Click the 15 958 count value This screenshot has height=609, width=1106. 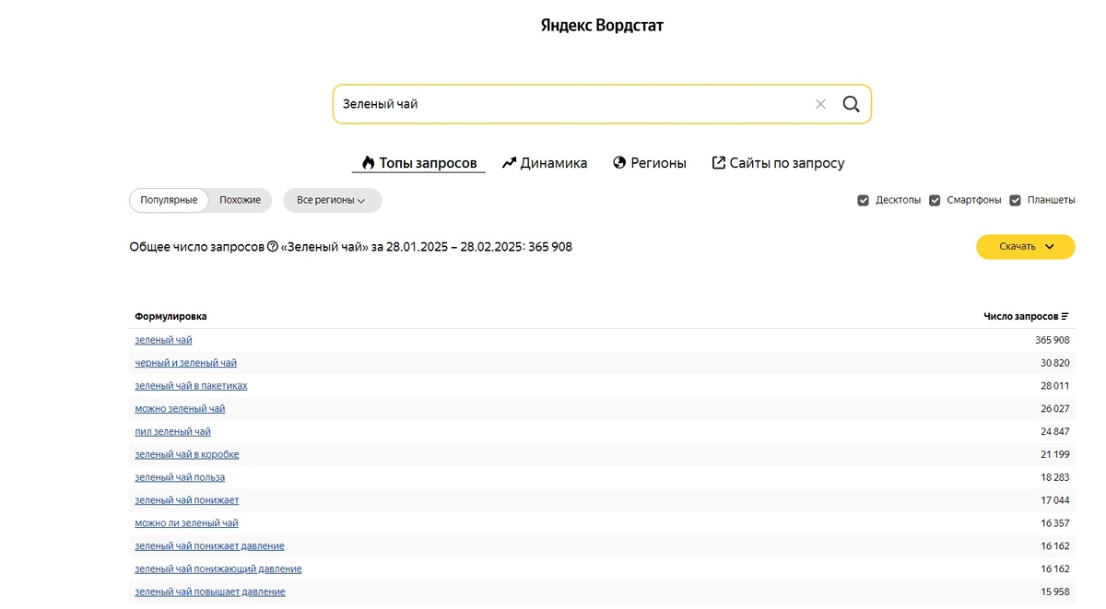[x=1054, y=591]
